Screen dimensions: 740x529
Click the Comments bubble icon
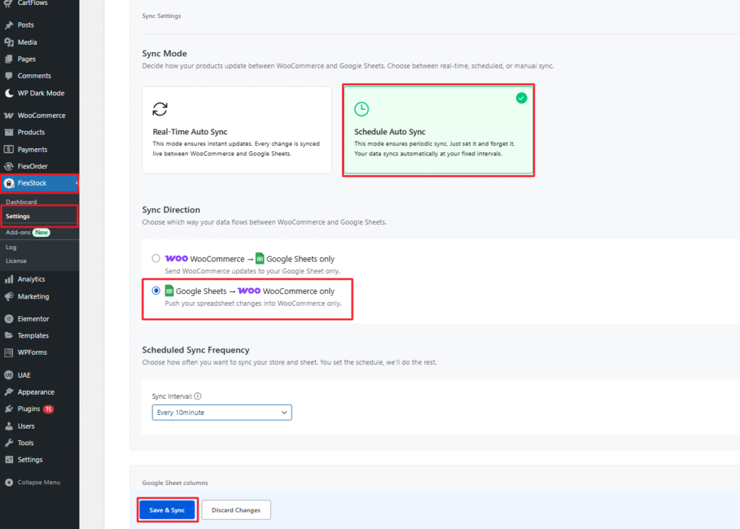[9, 76]
